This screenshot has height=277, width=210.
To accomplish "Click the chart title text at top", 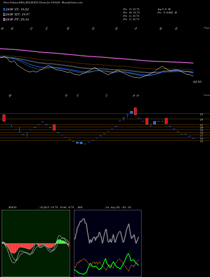I will point(43,3).
